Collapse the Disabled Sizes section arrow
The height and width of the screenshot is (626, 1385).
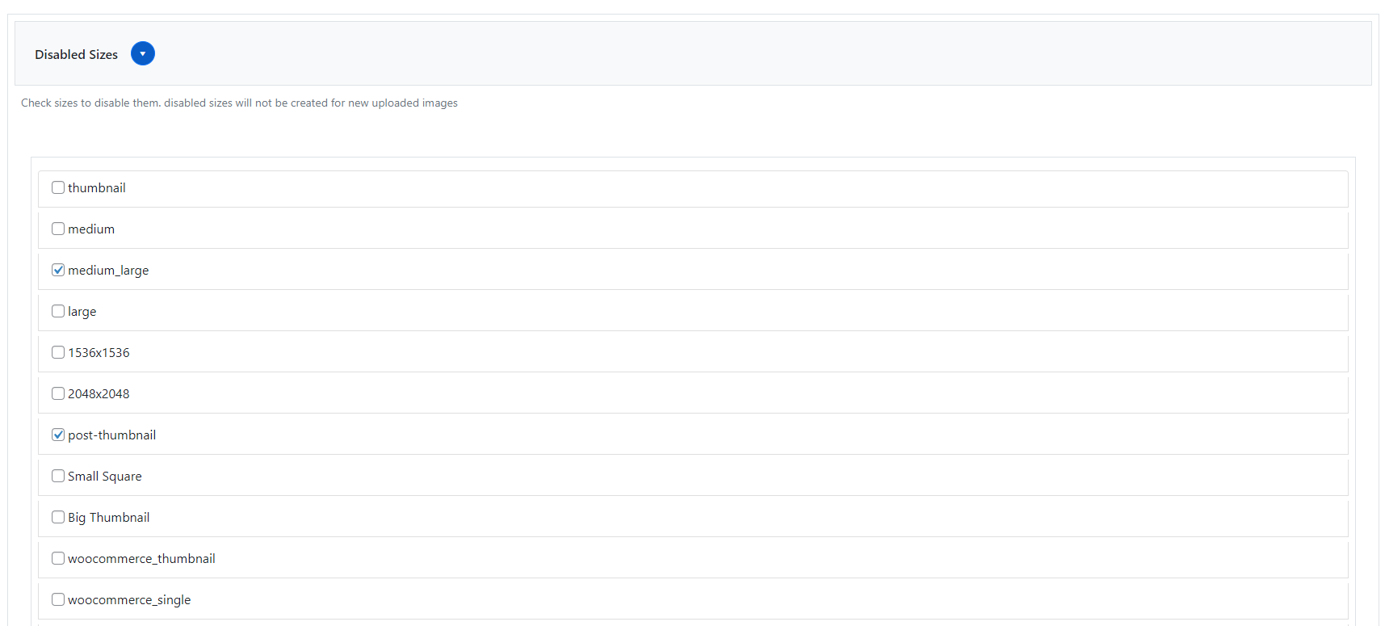[142, 54]
